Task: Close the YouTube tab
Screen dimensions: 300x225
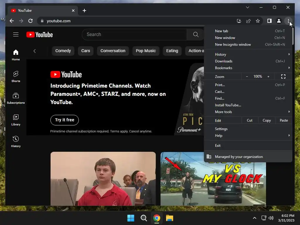Action: (73, 11)
